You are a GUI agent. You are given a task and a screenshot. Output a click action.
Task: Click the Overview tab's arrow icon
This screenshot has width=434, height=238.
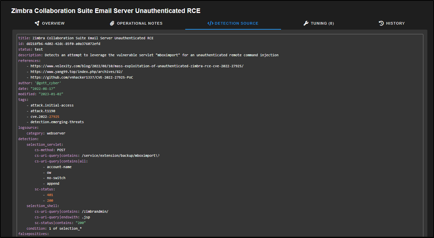click(37, 23)
